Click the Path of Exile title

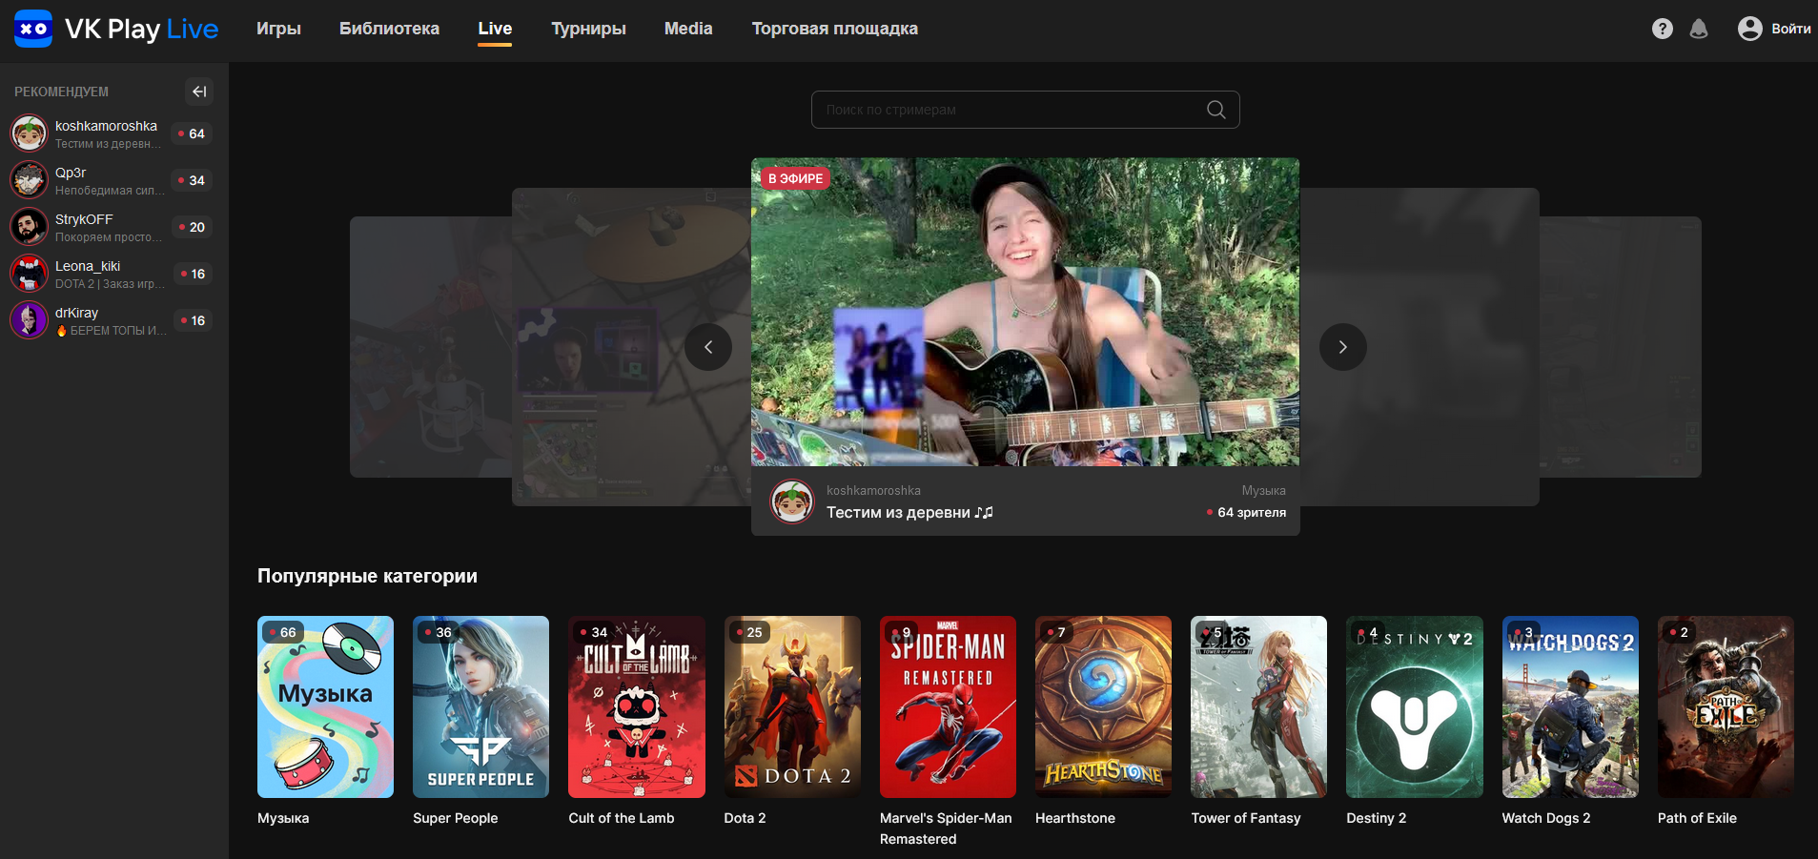click(1697, 818)
